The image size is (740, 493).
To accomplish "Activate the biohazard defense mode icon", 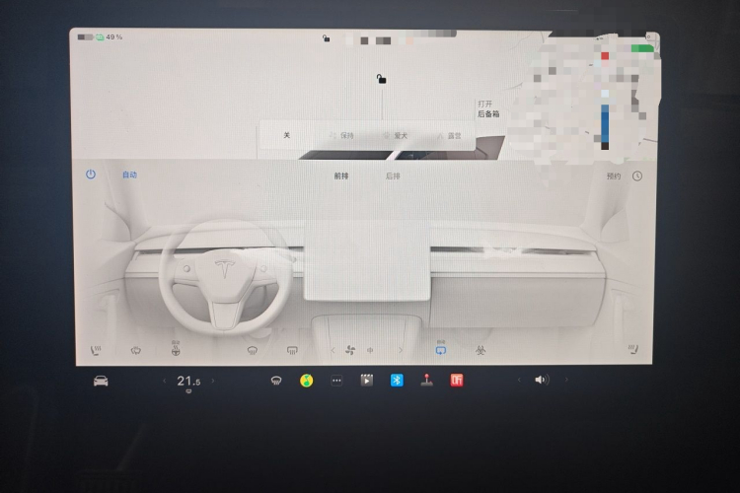I will 481,351.
